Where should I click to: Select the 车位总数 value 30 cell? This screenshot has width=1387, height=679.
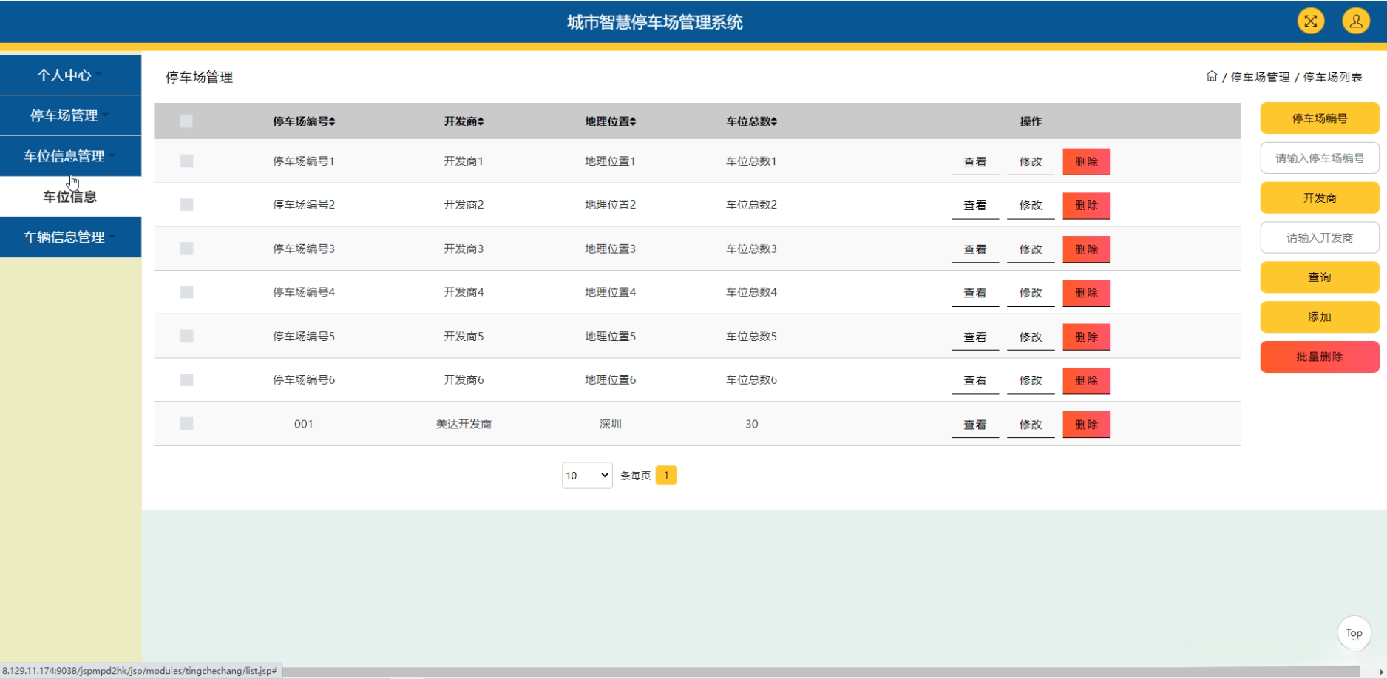[751, 425]
